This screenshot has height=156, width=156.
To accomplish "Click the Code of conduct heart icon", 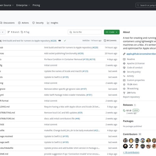I will point(124,68).
